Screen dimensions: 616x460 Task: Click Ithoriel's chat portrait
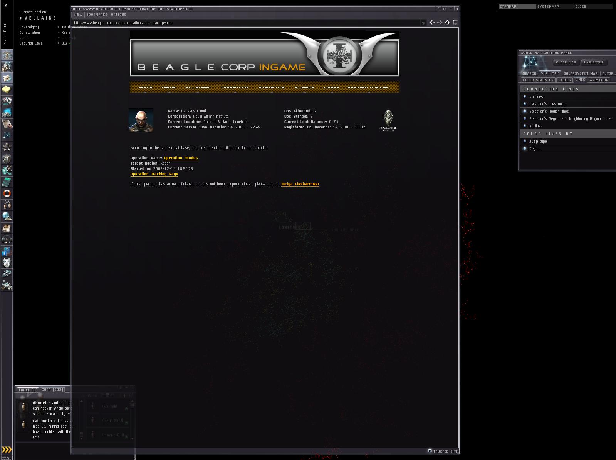tap(23, 407)
